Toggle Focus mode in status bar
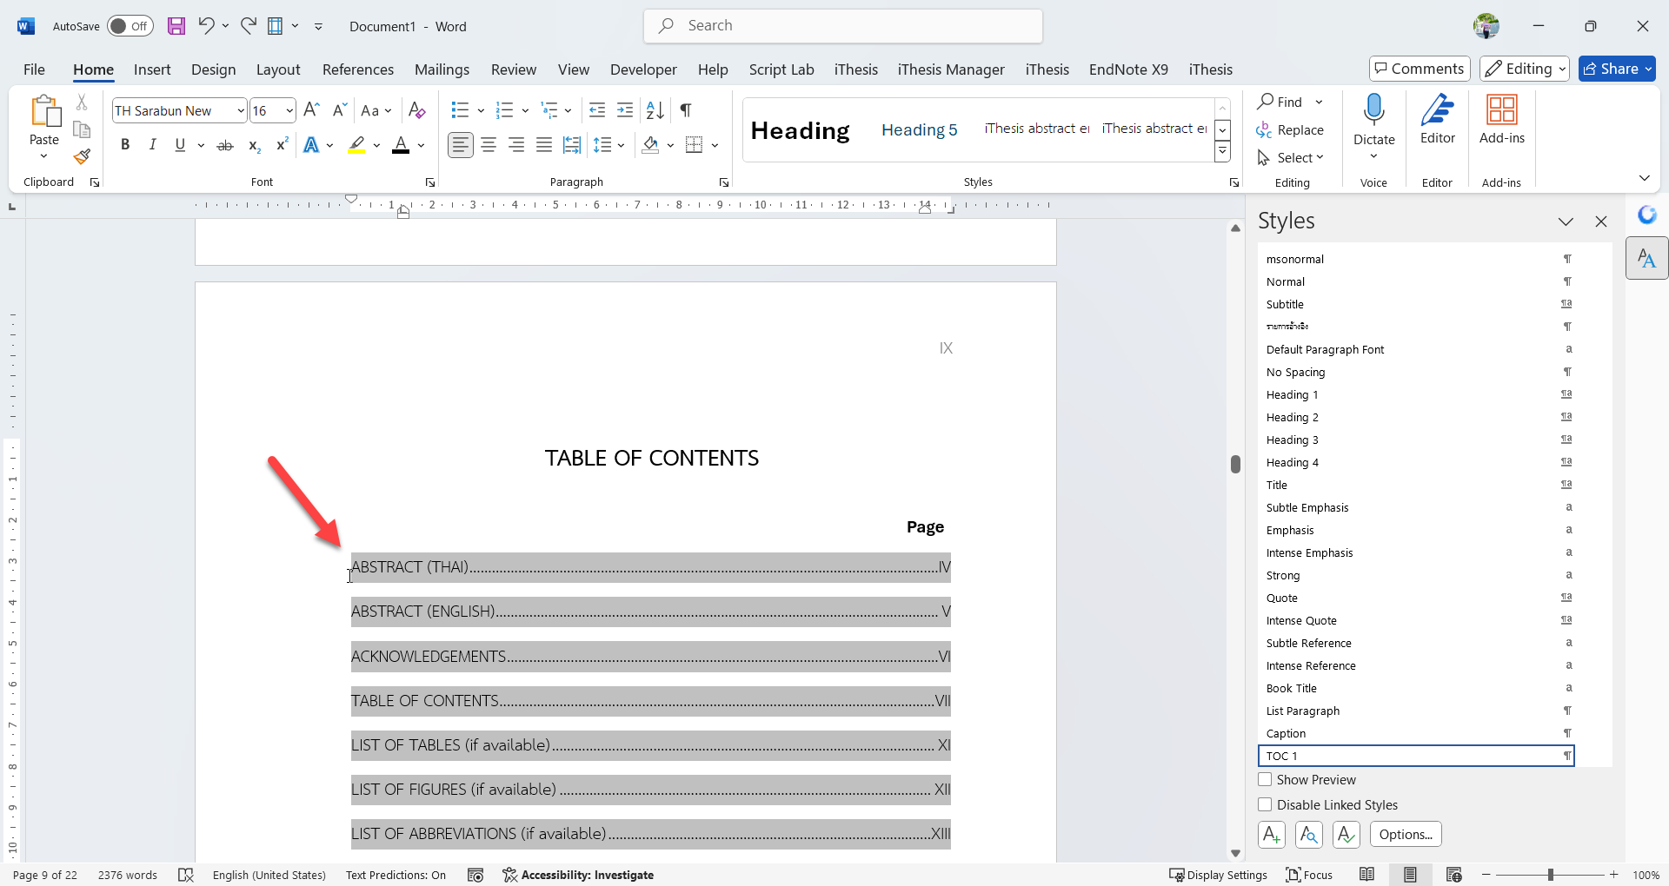Screen dimensions: 1669x886 pyautogui.click(x=1309, y=875)
